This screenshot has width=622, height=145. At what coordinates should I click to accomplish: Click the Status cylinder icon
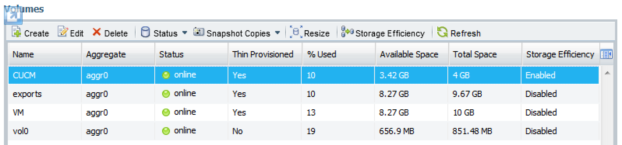pyautogui.click(x=145, y=33)
